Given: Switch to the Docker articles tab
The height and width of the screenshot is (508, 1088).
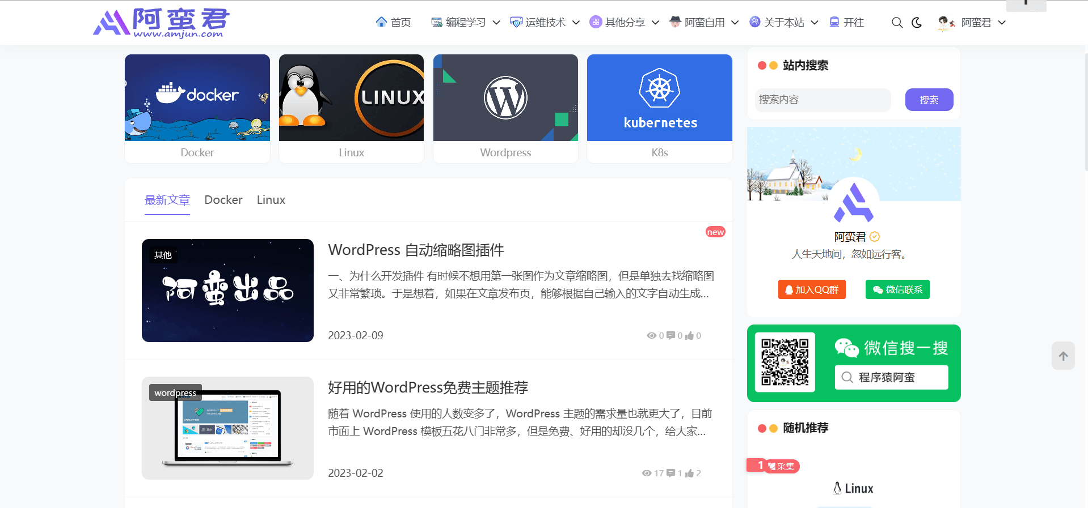Looking at the screenshot, I should pos(223,200).
